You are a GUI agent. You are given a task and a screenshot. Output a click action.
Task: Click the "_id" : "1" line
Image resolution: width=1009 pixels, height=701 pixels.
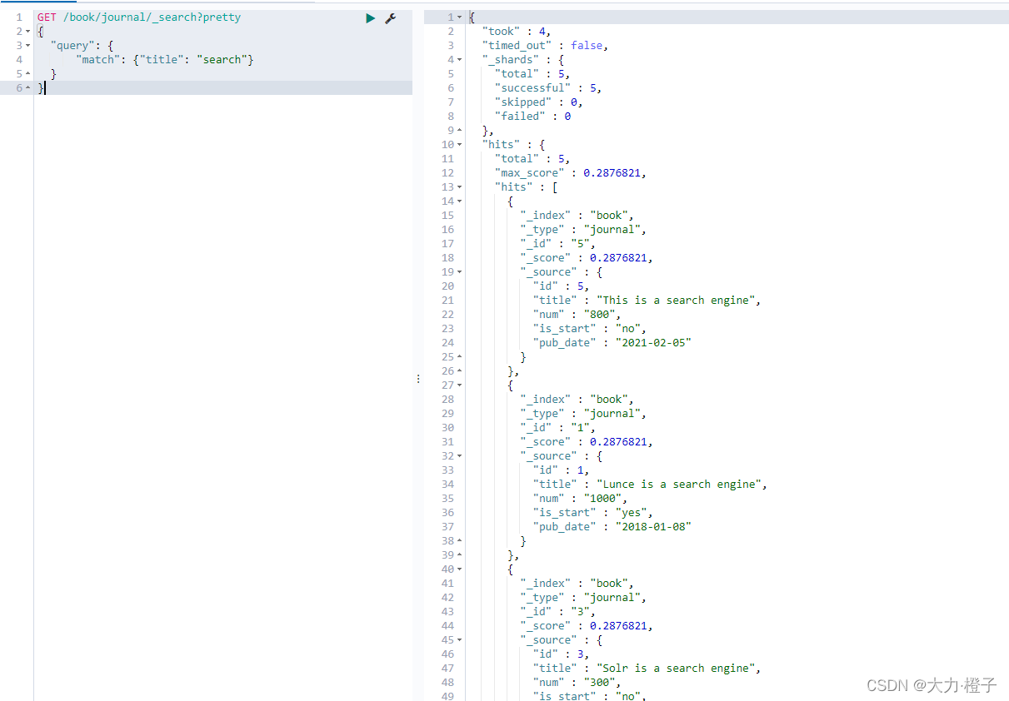tap(558, 427)
